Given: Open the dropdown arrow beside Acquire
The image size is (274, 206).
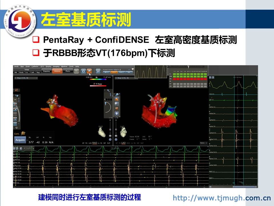Looking at the screenshot, I should click(x=27, y=140).
